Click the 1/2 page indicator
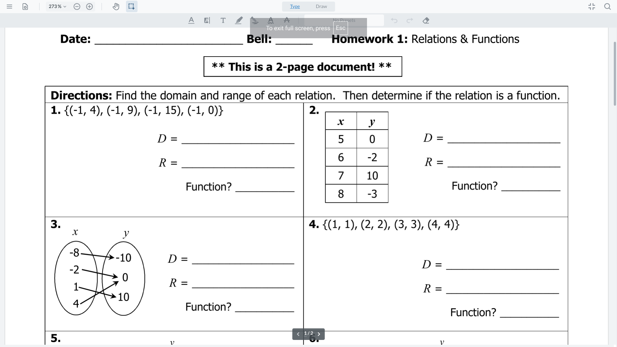This screenshot has width=617, height=347. 308,334
